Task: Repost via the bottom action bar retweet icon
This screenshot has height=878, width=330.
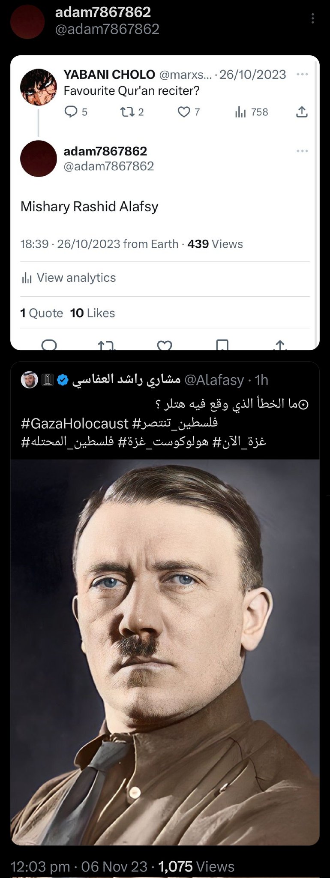Action: pos(106,345)
